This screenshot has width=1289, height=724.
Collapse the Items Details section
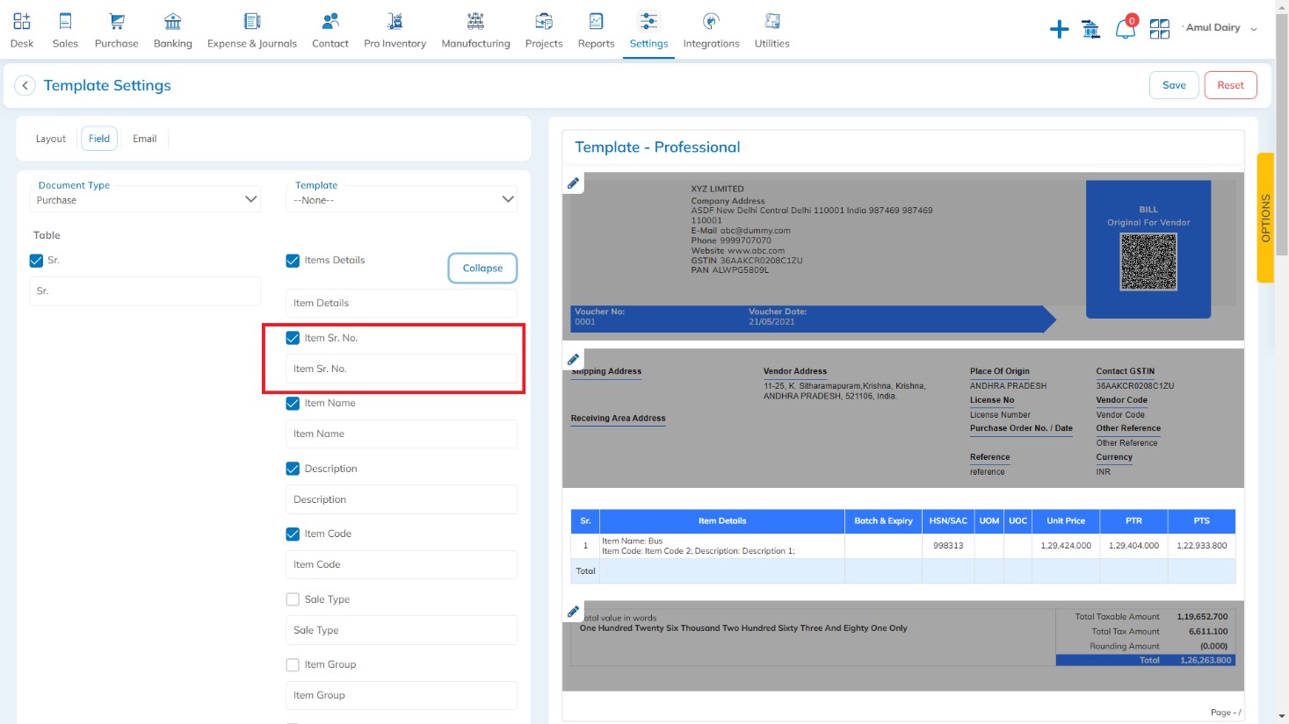coord(482,268)
